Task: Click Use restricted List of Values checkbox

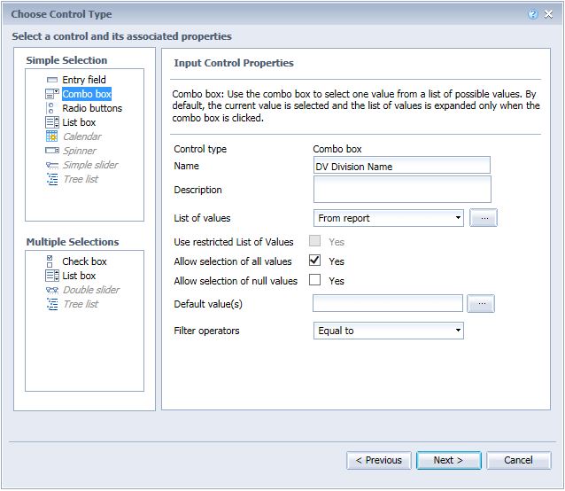Action: click(x=314, y=241)
